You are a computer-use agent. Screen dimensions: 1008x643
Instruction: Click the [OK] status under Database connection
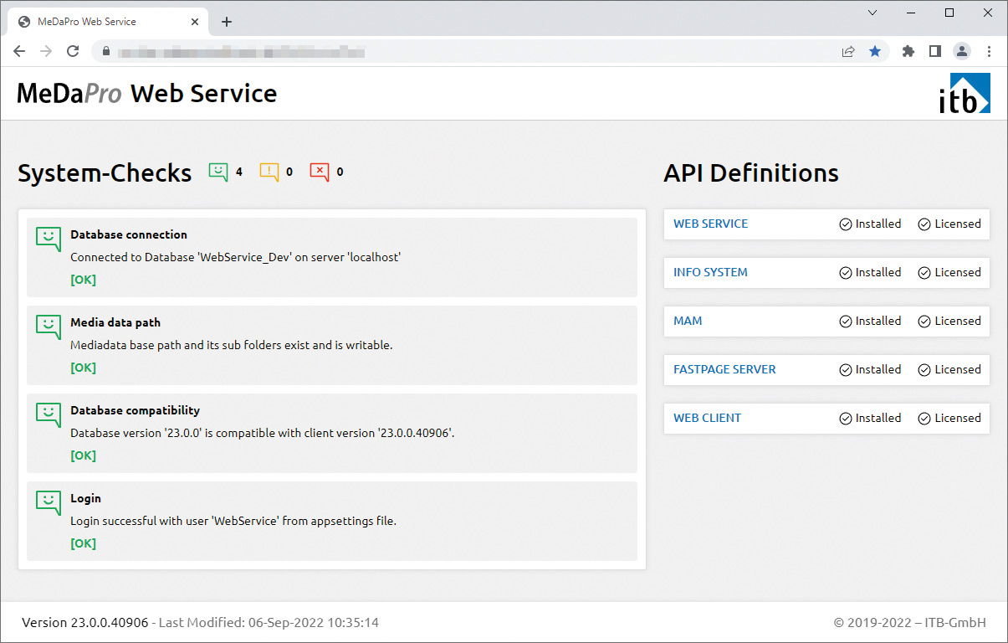pos(83,280)
